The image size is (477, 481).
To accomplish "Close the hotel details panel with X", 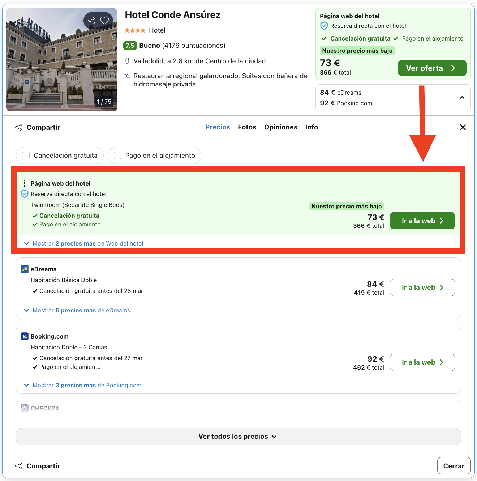I will [x=463, y=127].
